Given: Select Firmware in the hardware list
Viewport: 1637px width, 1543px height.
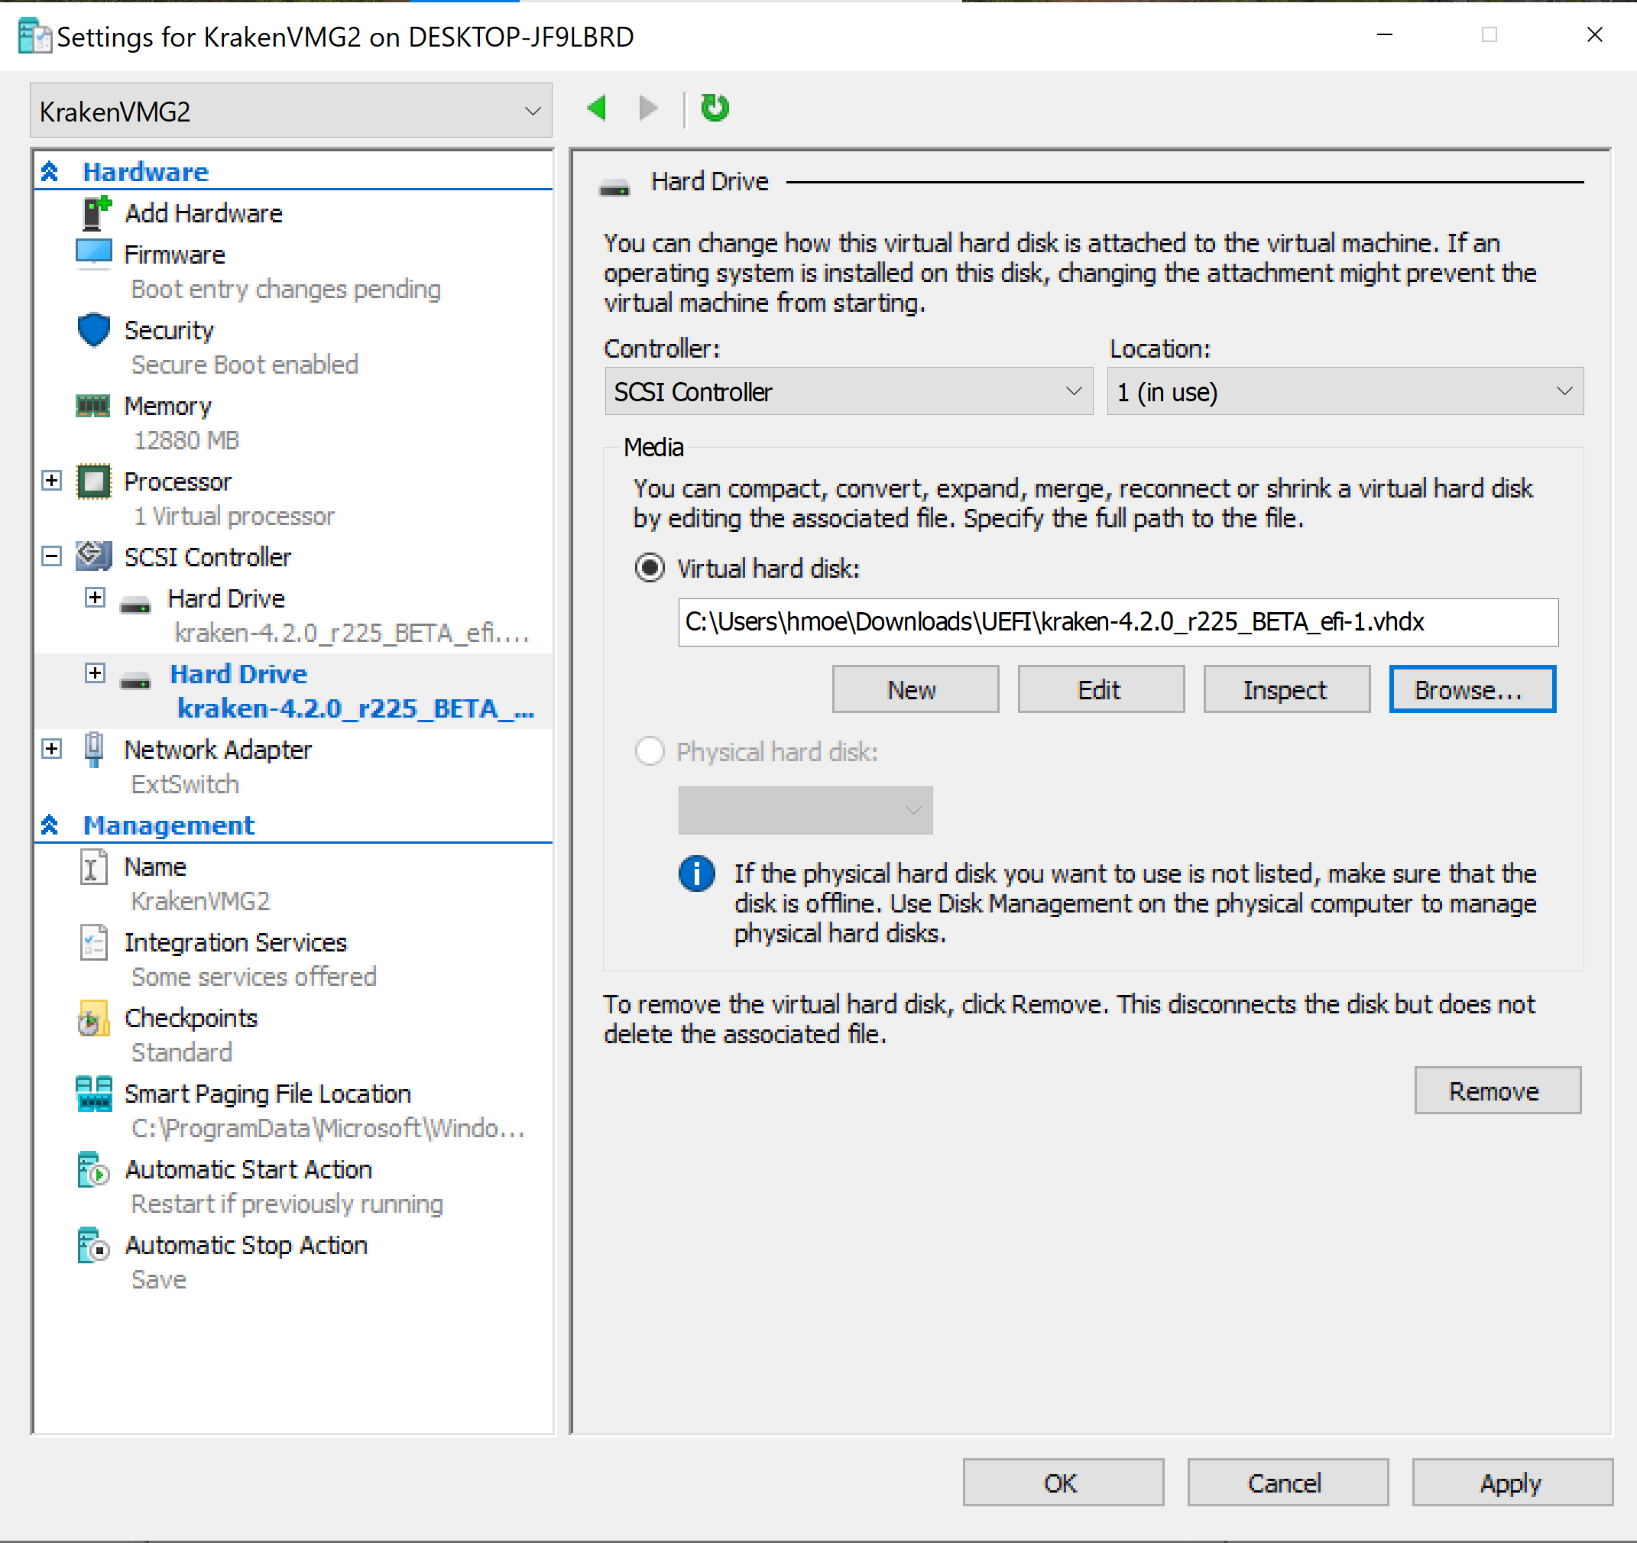Looking at the screenshot, I should [x=173, y=255].
